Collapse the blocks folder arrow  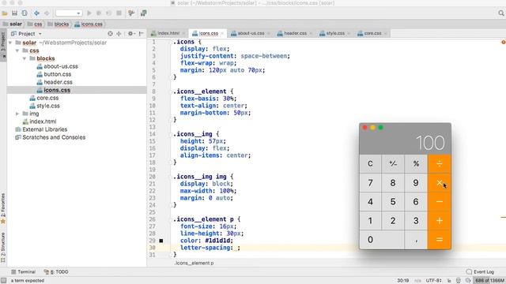25,58
